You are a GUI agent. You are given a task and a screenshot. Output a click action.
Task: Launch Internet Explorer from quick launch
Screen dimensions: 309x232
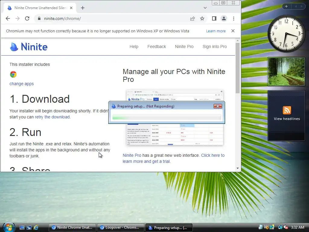pyautogui.click(x=36, y=228)
